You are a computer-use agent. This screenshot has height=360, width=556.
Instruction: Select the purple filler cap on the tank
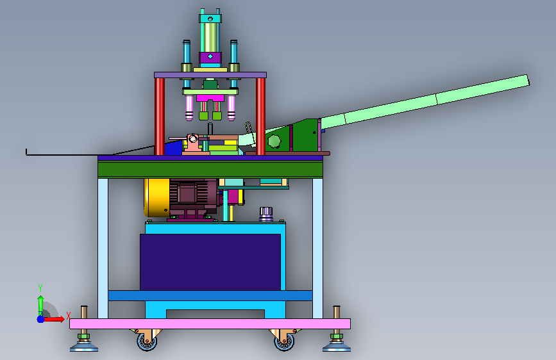(266, 214)
